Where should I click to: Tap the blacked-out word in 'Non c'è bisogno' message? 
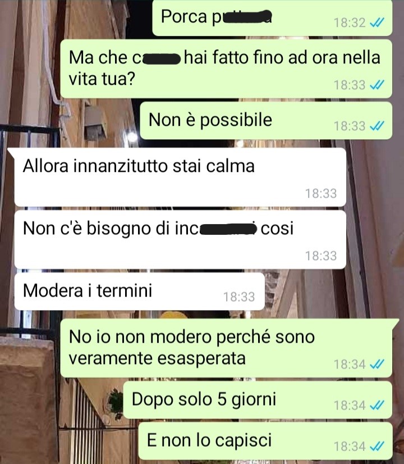click(x=228, y=229)
